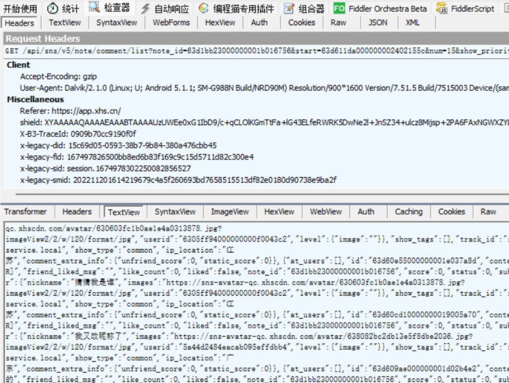Select the response Auth tab
The width and height of the screenshot is (509, 383).
click(x=366, y=212)
